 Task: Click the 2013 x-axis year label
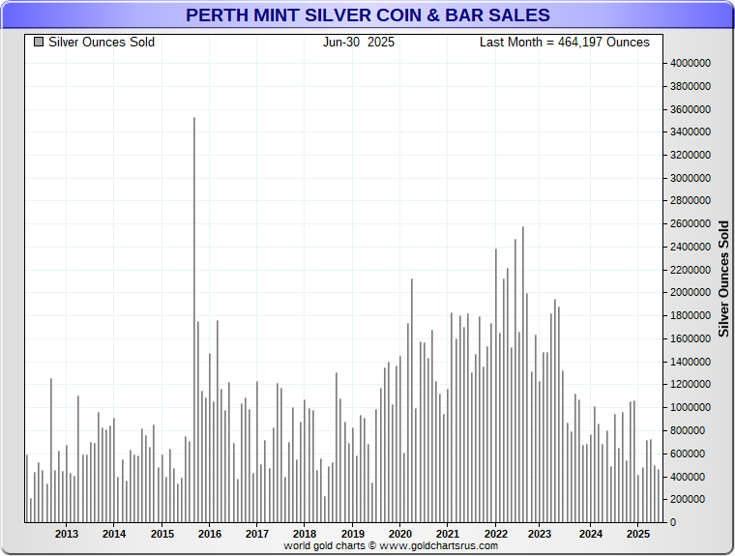click(67, 534)
